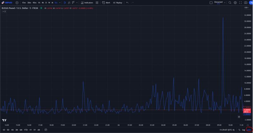Choose the candlestick chart style icon
This screenshot has width=253, height=133.
(x=65, y=3)
